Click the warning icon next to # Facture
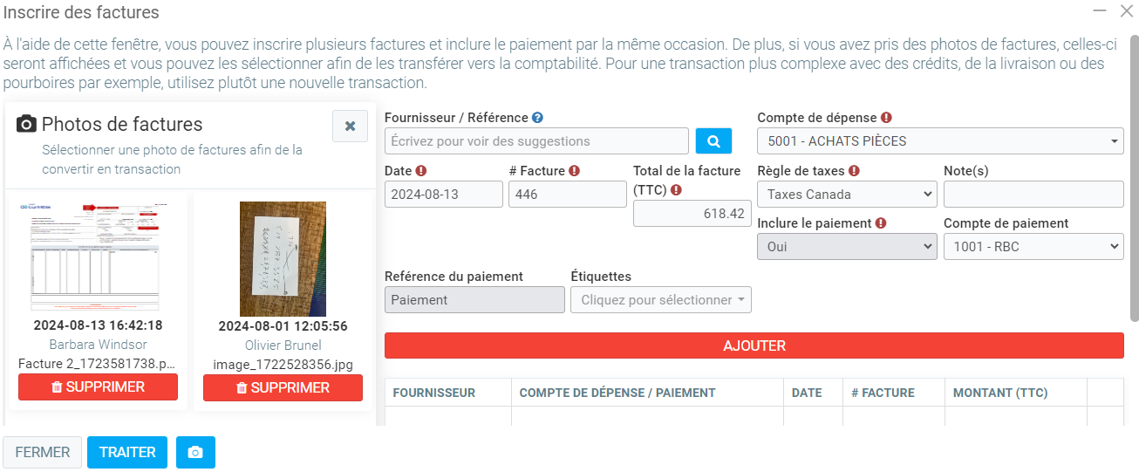This screenshot has width=1139, height=472. (x=575, y=171)
